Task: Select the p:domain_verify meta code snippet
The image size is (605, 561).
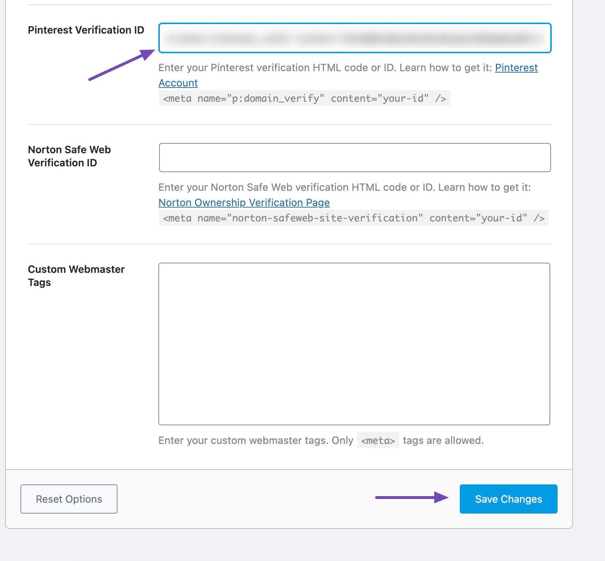Action: click(306, 98)
